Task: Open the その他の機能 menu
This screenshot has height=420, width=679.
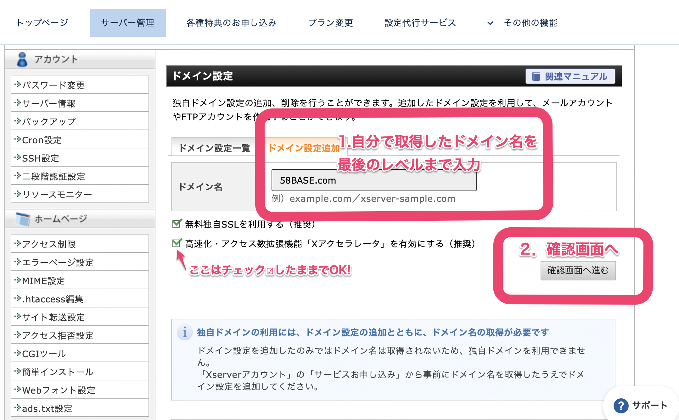Action: click(530, 23)
